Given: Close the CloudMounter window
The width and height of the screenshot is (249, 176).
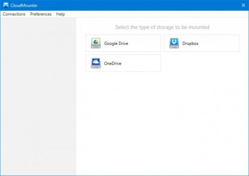Looking at the screenshot, I should pos(243,5).
